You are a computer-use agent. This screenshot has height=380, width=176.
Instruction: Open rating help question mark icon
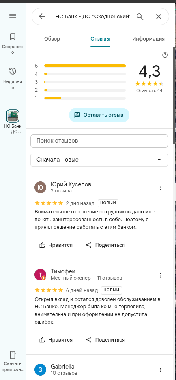point(165,55)
